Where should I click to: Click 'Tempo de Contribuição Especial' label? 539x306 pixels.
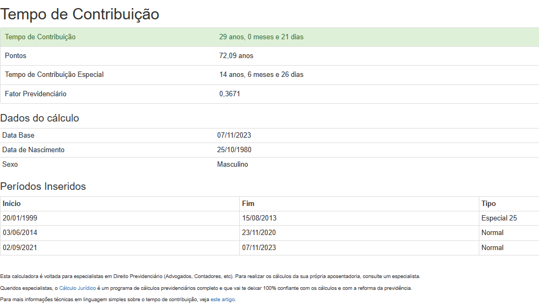pos(54,75)
